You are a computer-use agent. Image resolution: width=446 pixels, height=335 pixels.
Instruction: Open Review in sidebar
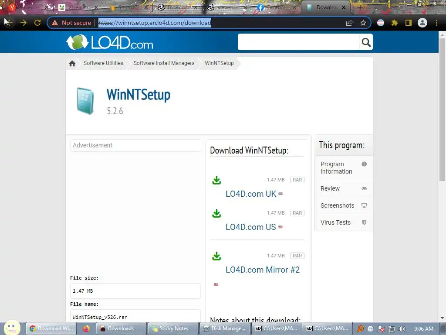click(344, 188)
